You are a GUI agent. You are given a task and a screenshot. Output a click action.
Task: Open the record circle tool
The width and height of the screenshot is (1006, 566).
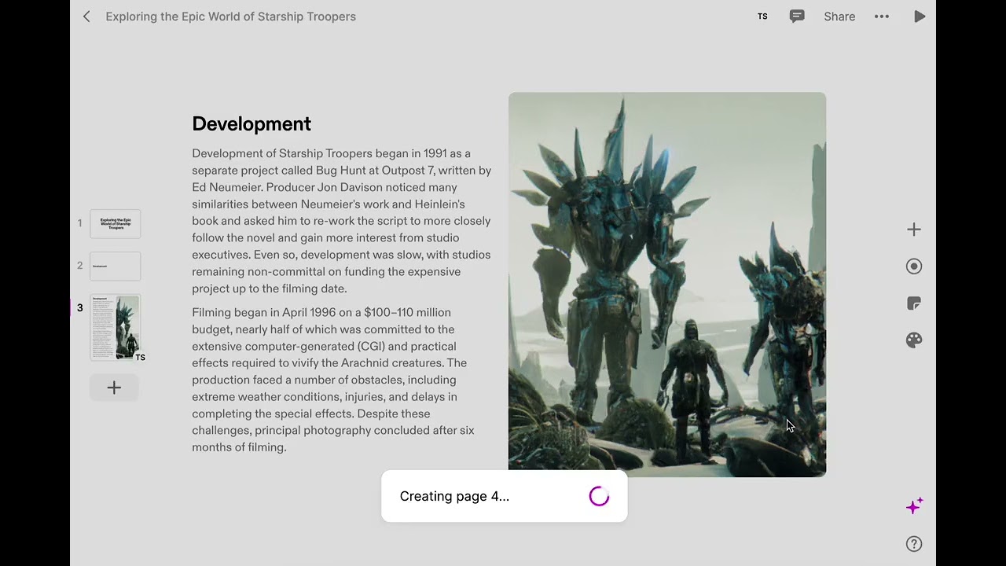pos(914,266)
